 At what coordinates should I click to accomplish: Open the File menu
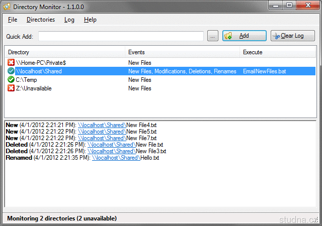tap(13, 20)
